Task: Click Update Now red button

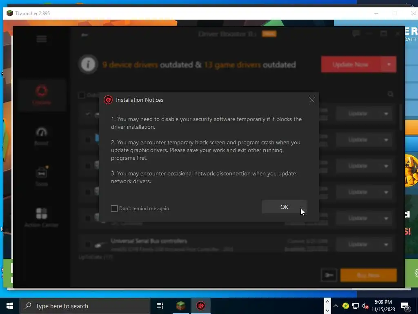Action: click(351, 64)
